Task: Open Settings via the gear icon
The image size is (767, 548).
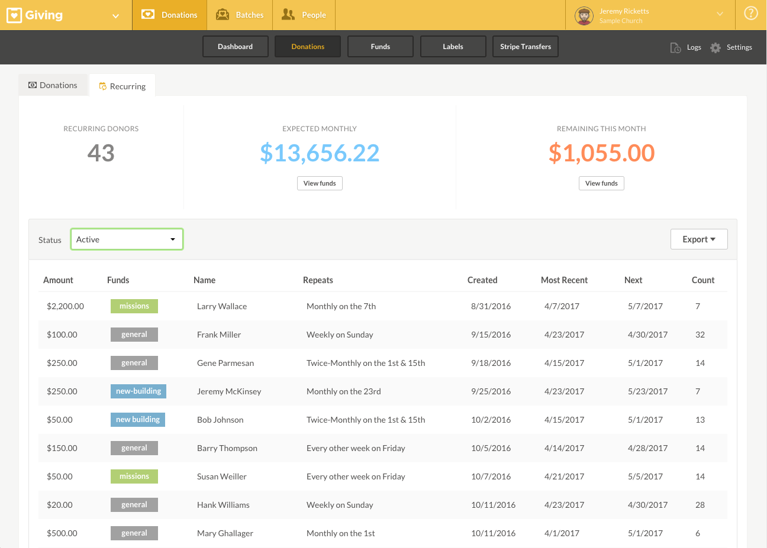Action: [716, 47]
